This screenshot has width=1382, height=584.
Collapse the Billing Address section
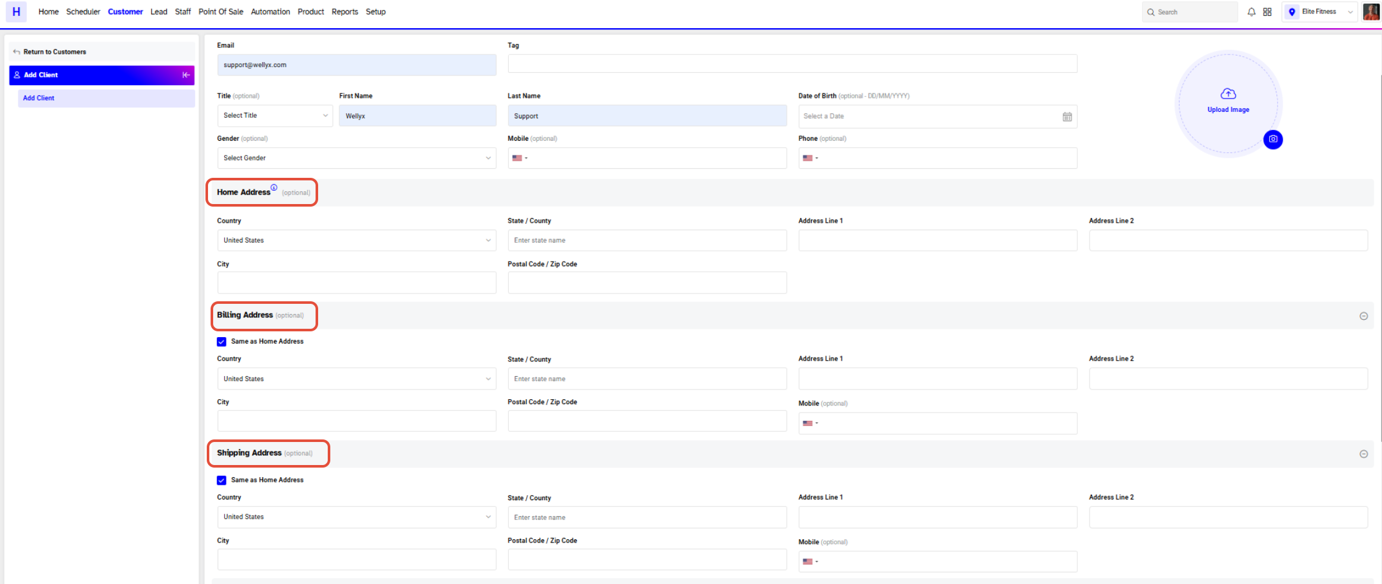(x=1363, y=316)
